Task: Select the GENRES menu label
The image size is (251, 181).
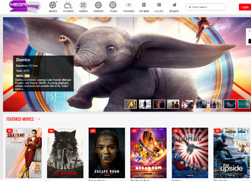Action: coord(83,11)
